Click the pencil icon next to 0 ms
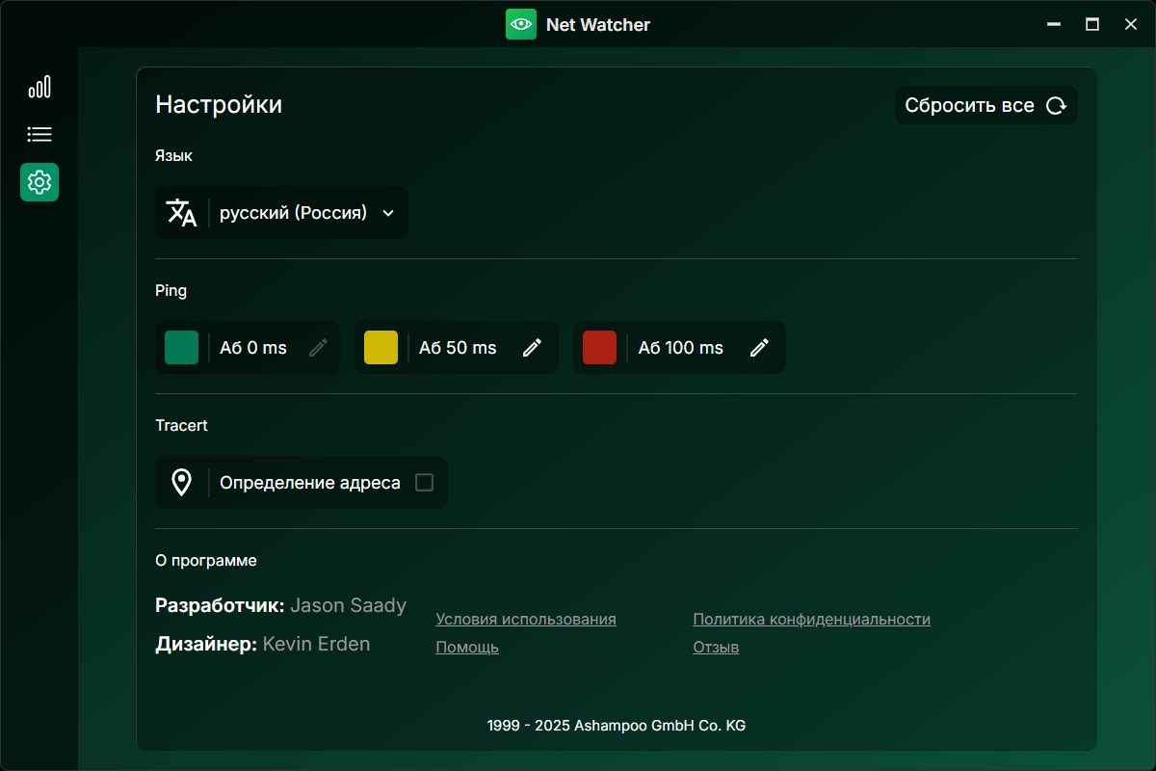1156x771 pixels. click(318, 348)
